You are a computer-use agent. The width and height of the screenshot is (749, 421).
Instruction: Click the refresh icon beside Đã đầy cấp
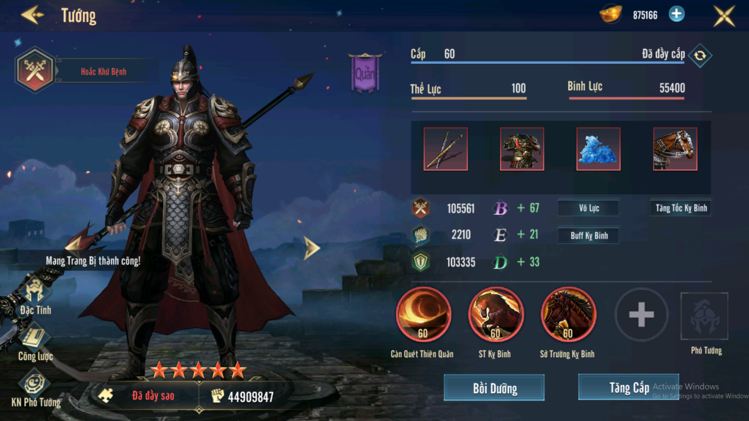click(x=700, y=56)
